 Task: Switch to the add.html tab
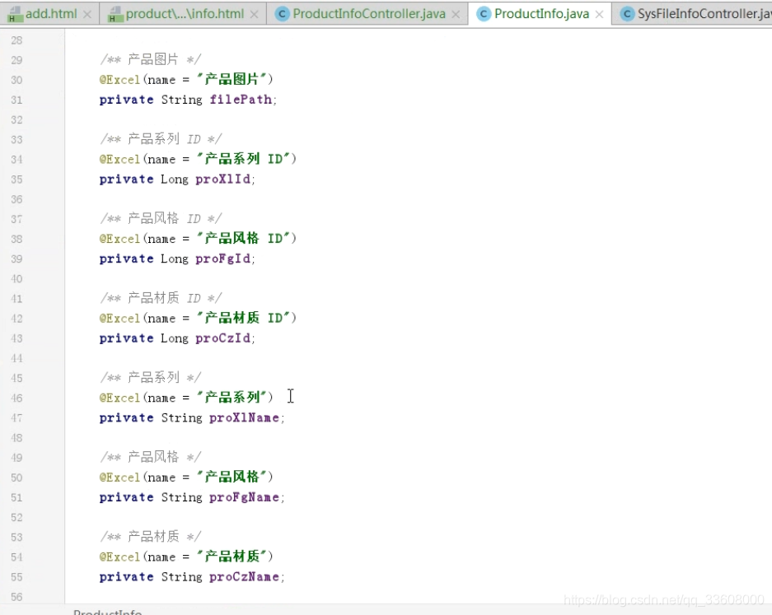point(51,14)
